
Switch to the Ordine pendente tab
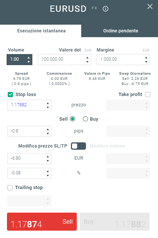coord(120,31)
